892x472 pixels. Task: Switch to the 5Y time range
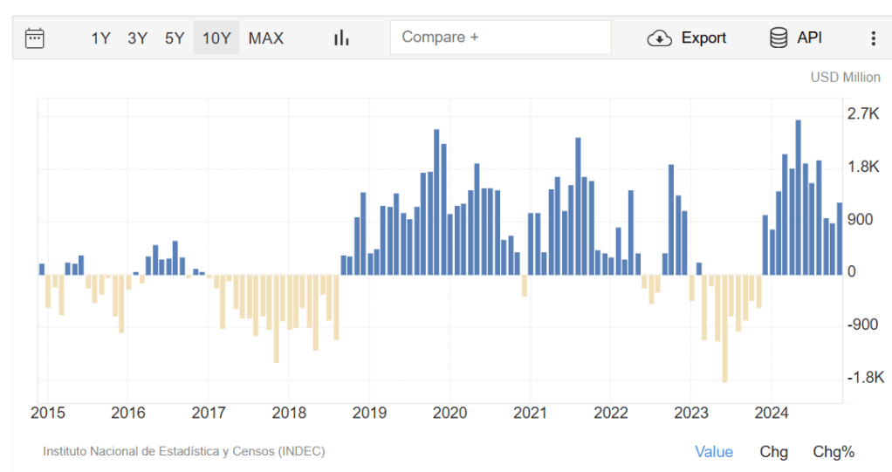pos(175,38)
